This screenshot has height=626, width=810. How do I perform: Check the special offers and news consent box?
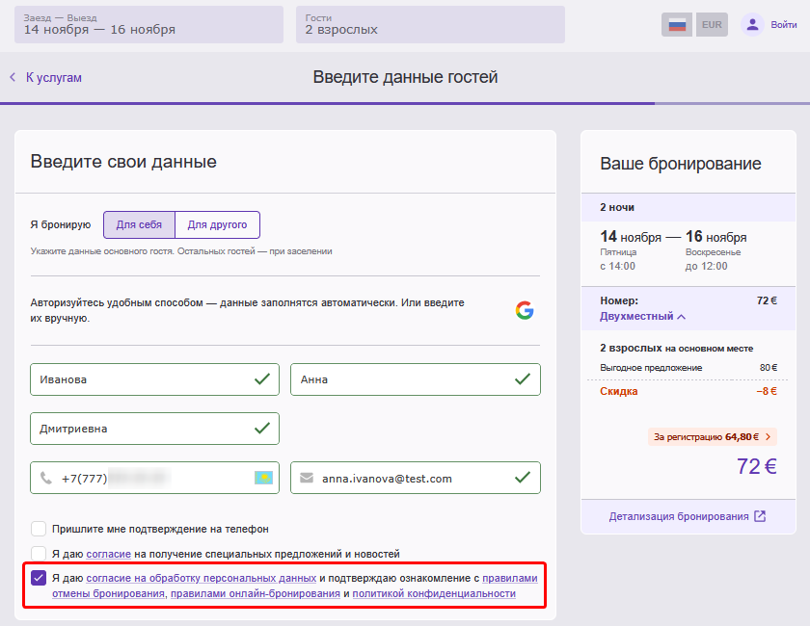coord(39,554)
